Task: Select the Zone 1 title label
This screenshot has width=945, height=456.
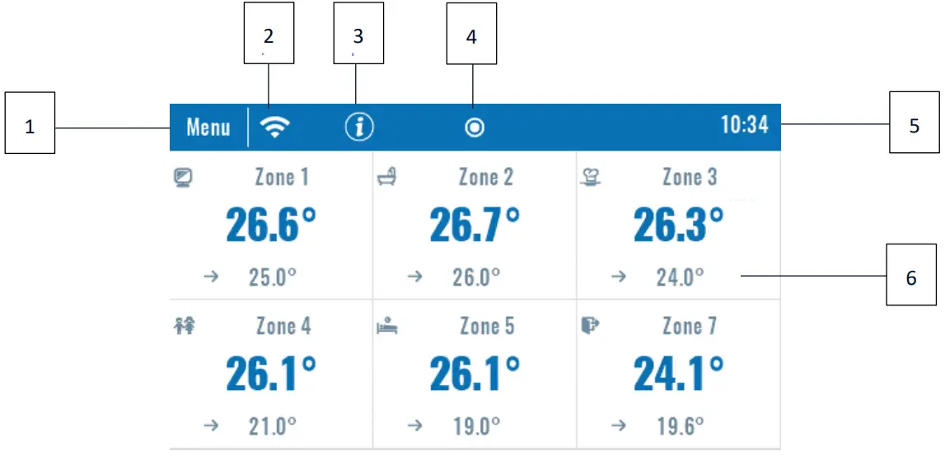Action: pyautogui.click(x=281, y=177)
